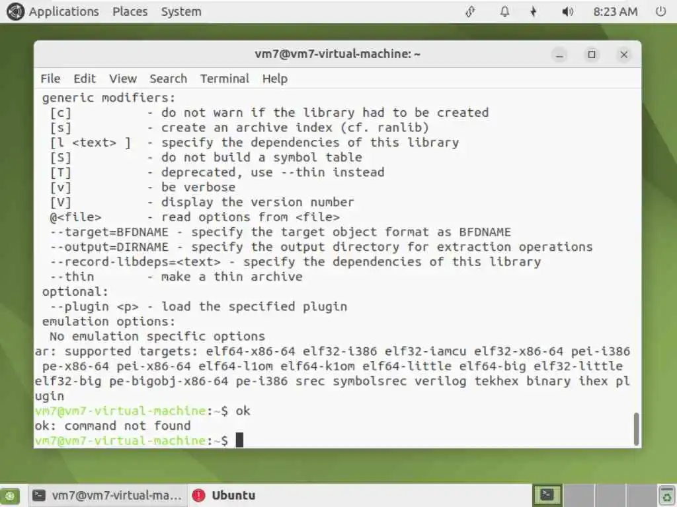Switch to the third workspace
Viewport: 677px width, 507px height.
pos(610,495)
